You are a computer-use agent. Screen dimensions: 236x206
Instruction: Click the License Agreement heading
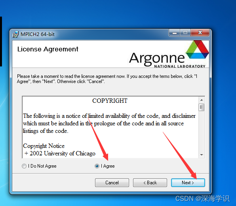tap(48, 49)
